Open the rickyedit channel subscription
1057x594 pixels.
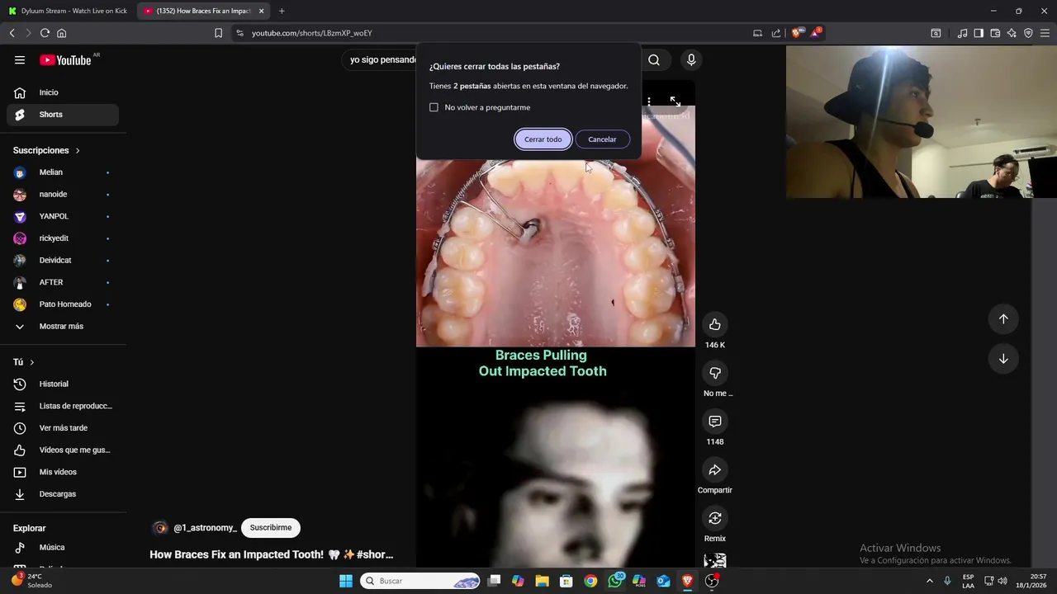click(63, 238)
